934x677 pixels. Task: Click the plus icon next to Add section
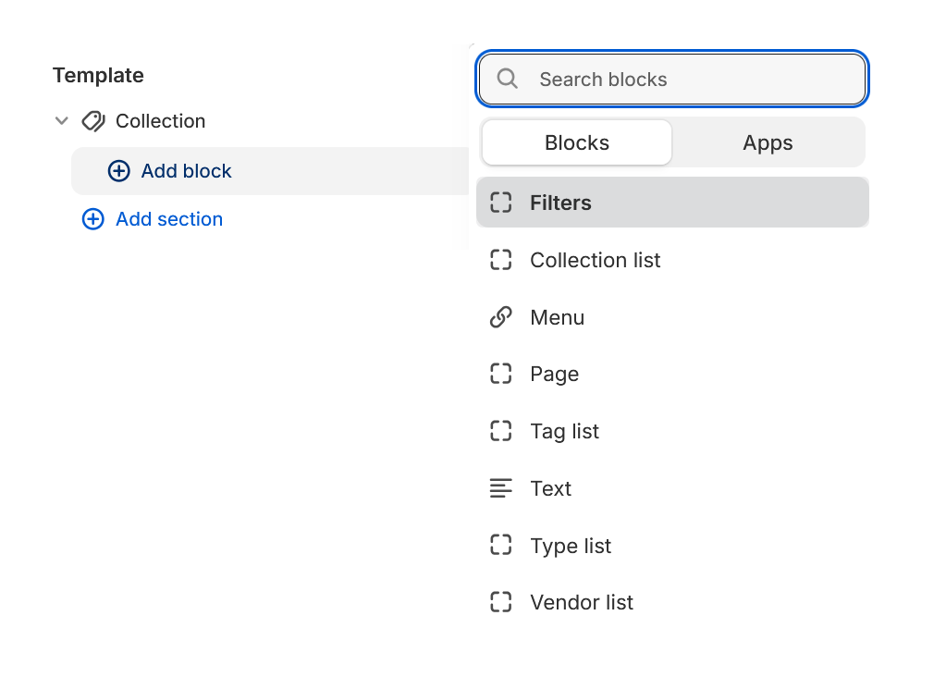tap(92, 219)
